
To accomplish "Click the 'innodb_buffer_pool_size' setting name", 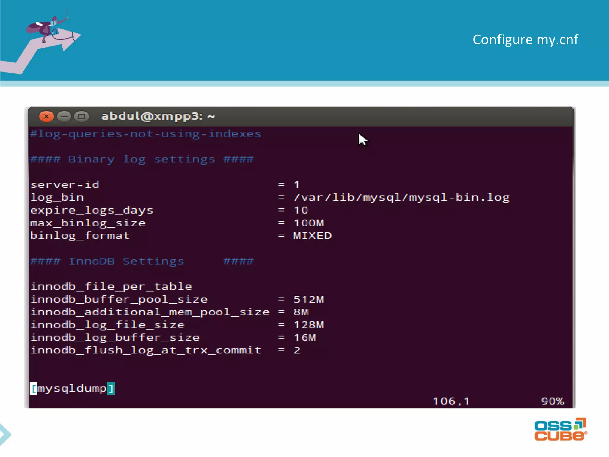I will [x=119, y=299].
